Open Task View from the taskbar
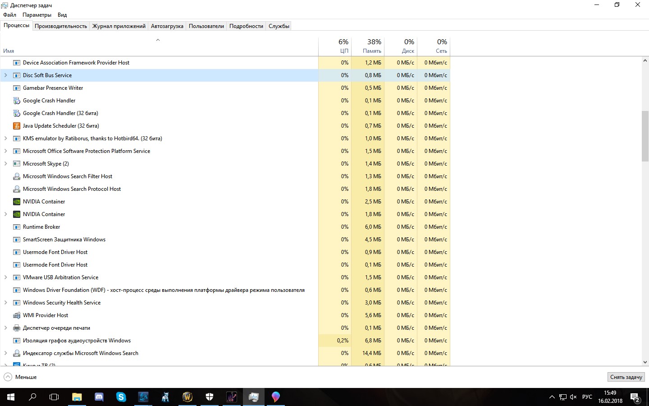Viewport: 649px width, 406px height. pos(54,397)
